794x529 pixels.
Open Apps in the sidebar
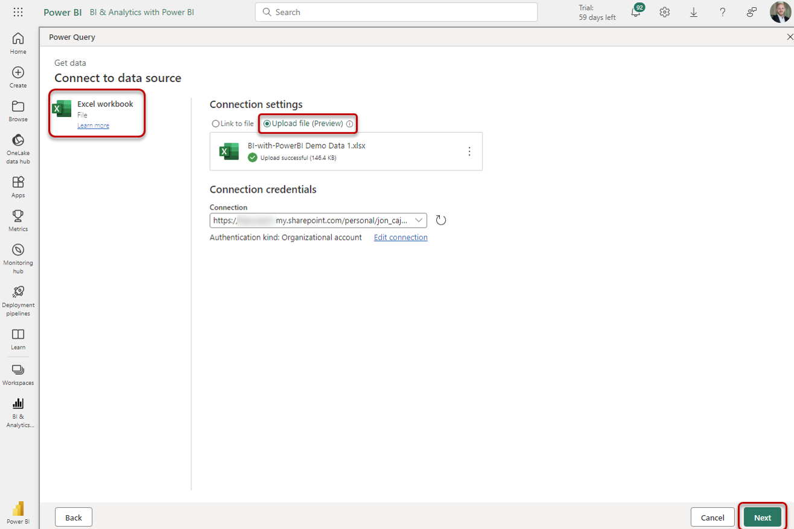(x=18, y=187)
